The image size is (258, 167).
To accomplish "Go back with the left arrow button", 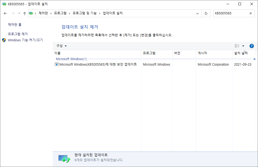I will click(x=5, y=13).
